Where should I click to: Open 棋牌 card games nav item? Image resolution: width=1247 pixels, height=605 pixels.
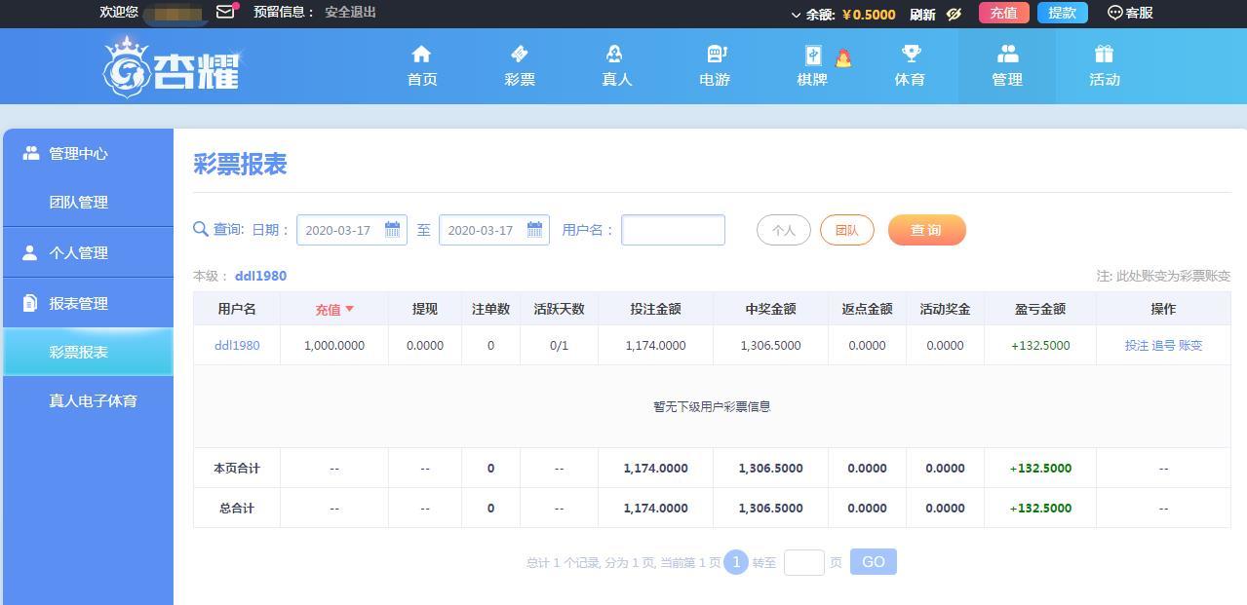tap(812, 66)
